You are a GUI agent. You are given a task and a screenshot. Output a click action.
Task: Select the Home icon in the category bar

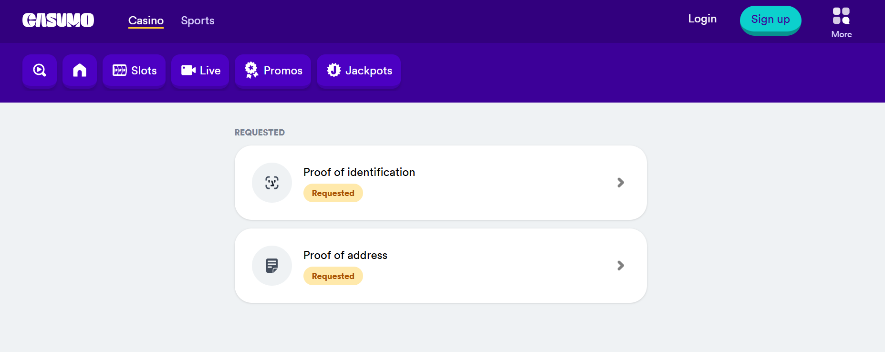[79, 71]
